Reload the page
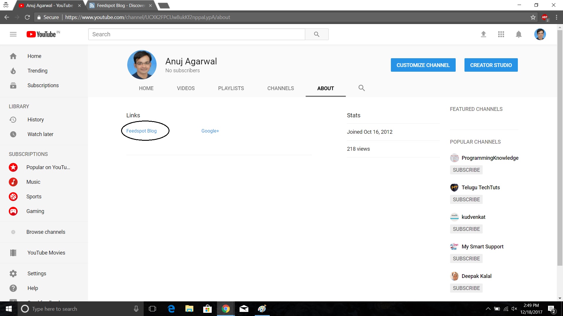The image size is (563, 316). pos(27,17)
